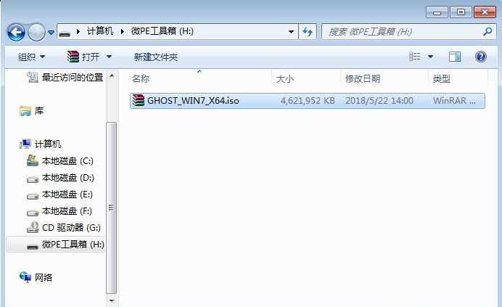
Task: Open CD 驱动器 (G:) in navigation pane
Action: pyautogui.click(x=71, y=227)
